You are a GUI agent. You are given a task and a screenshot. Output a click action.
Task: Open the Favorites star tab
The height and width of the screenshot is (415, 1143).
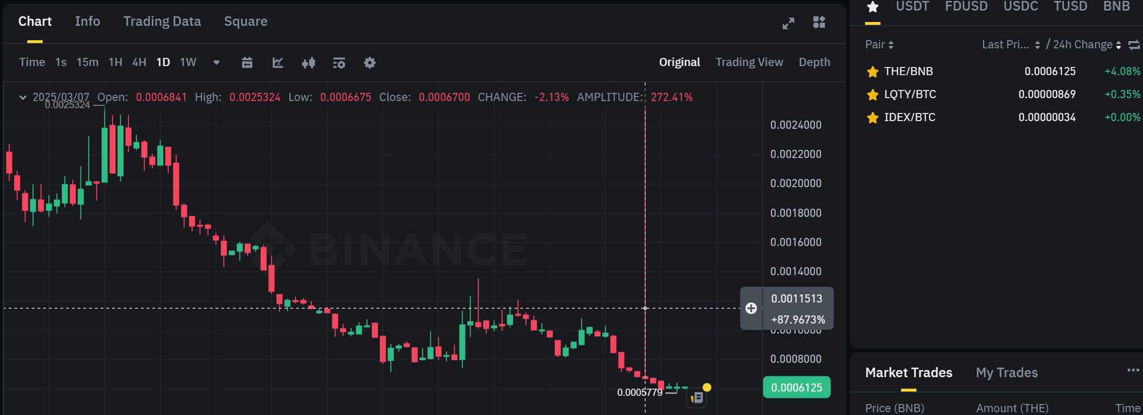[x=873, y=7]
